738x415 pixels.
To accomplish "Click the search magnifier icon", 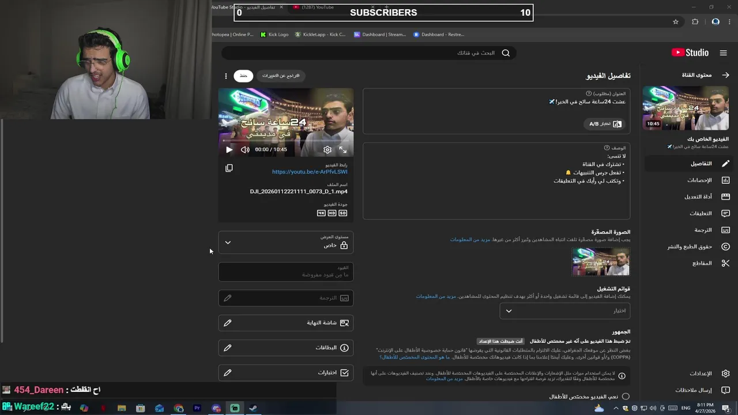I will (x=506, y=53).
